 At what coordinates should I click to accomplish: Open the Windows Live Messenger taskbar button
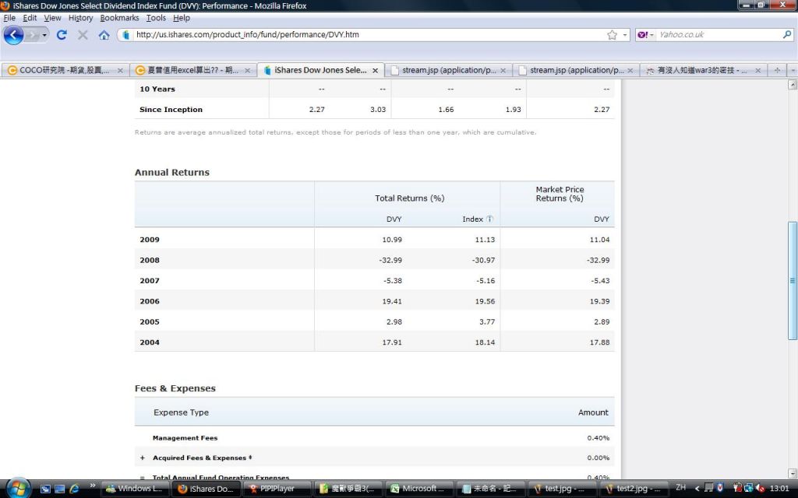135,489
